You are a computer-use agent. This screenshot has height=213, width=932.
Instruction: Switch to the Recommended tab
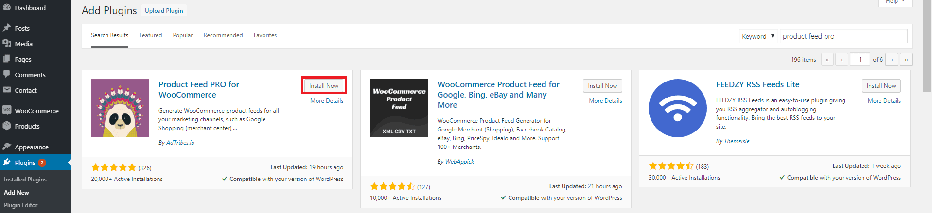click(x=223, y=35)
